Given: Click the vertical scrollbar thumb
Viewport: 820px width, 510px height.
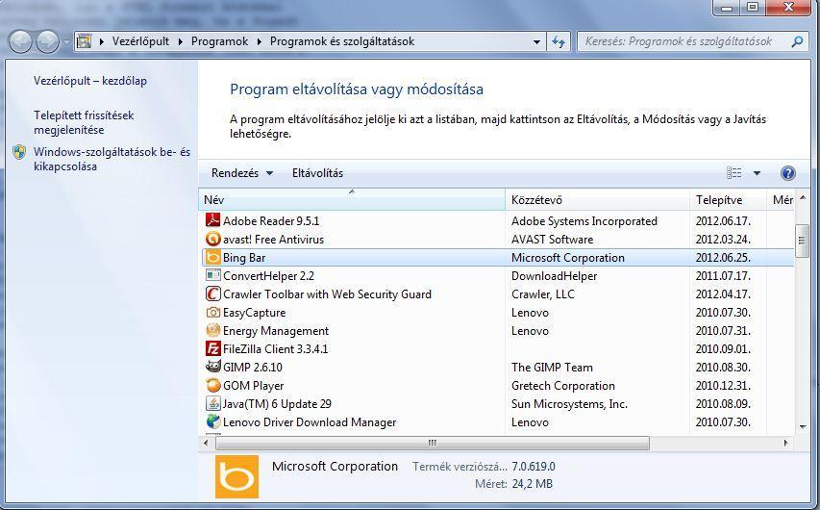Looking at the screenshot, I should (802, 241).
